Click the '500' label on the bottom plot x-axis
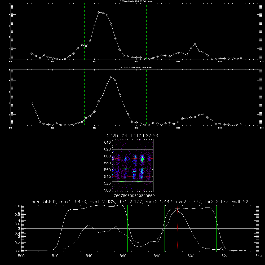Screen dimensions: 265x265 coord(21,256)
